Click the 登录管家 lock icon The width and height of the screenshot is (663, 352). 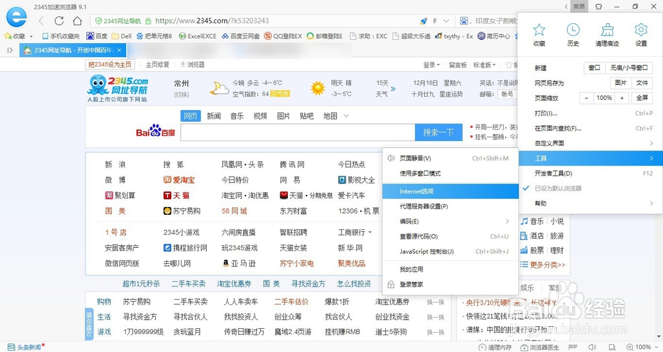(x=391, y=284)
